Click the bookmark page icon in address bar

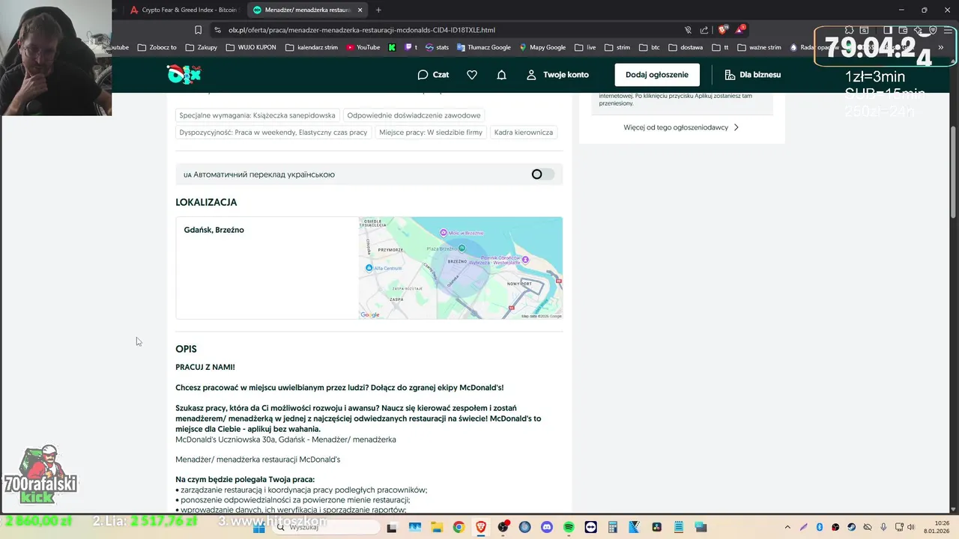198,30
